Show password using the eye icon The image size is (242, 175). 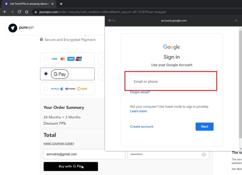[x=204, y=154]
